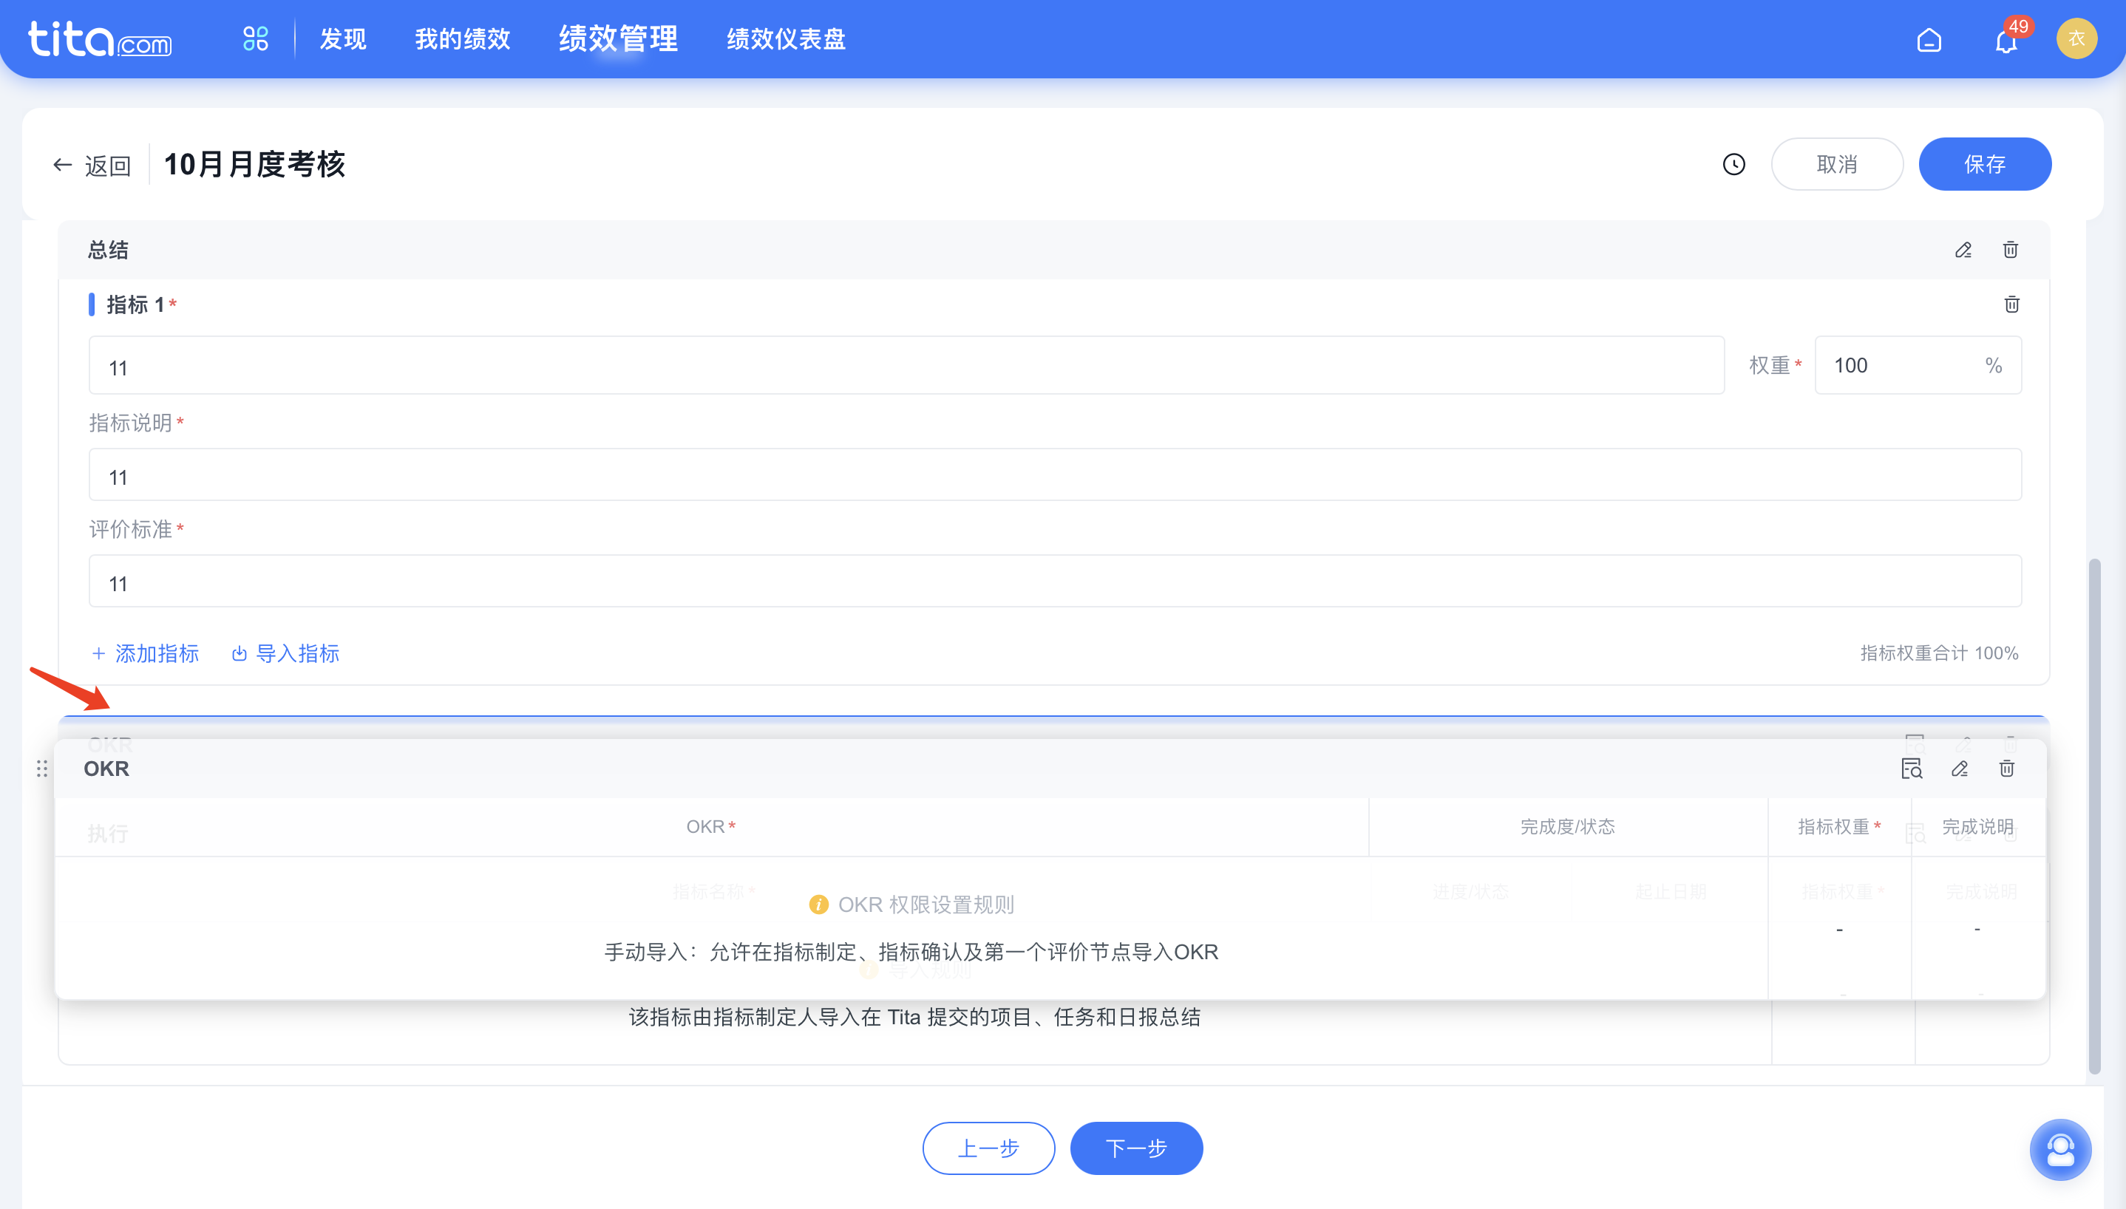Screen dimensions: 2126x1209
Task: Click the notification bell icon
Action: pyautogui.click(x=2006, y=39)
